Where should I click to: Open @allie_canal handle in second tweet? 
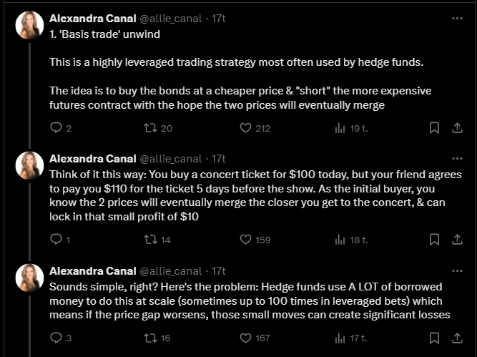[171, 159]
